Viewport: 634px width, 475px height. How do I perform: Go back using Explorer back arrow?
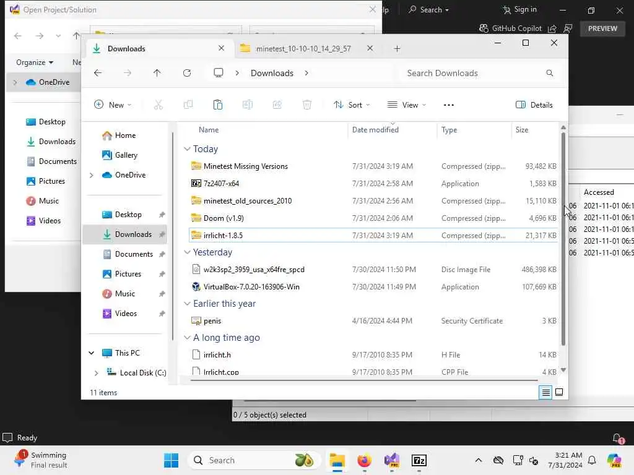pyautogui.click(x=98, y=73)
